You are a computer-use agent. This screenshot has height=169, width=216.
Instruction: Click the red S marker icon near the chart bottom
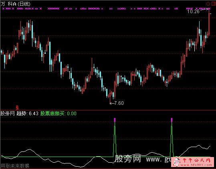coord(17,108)
